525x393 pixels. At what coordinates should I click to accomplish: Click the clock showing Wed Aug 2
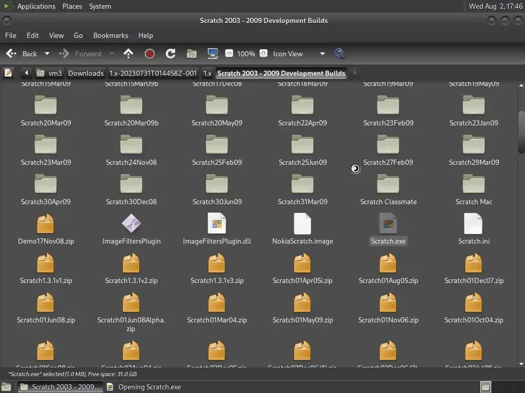[x=496, y=6]
